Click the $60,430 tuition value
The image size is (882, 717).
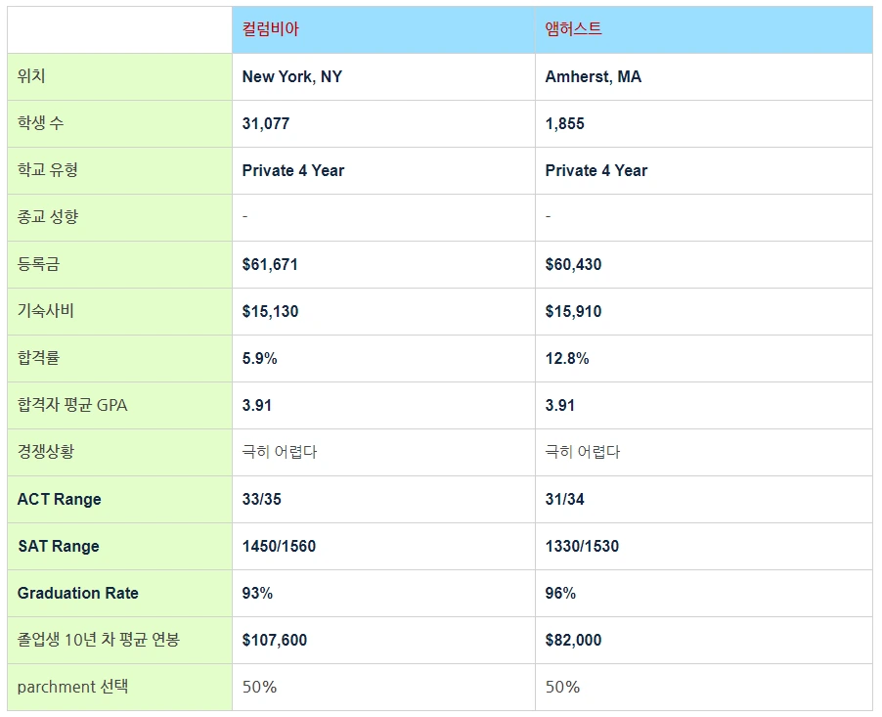point(573,264)
